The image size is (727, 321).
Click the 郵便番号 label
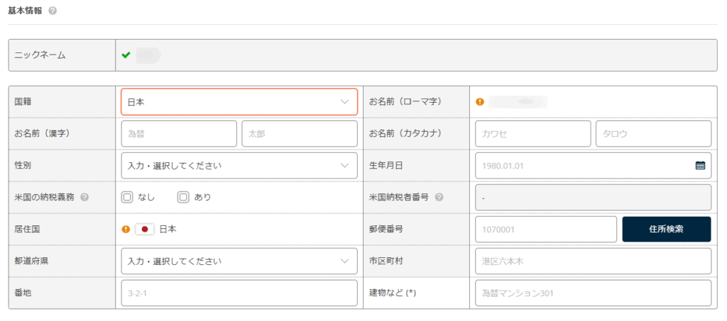tap(386, 229)
